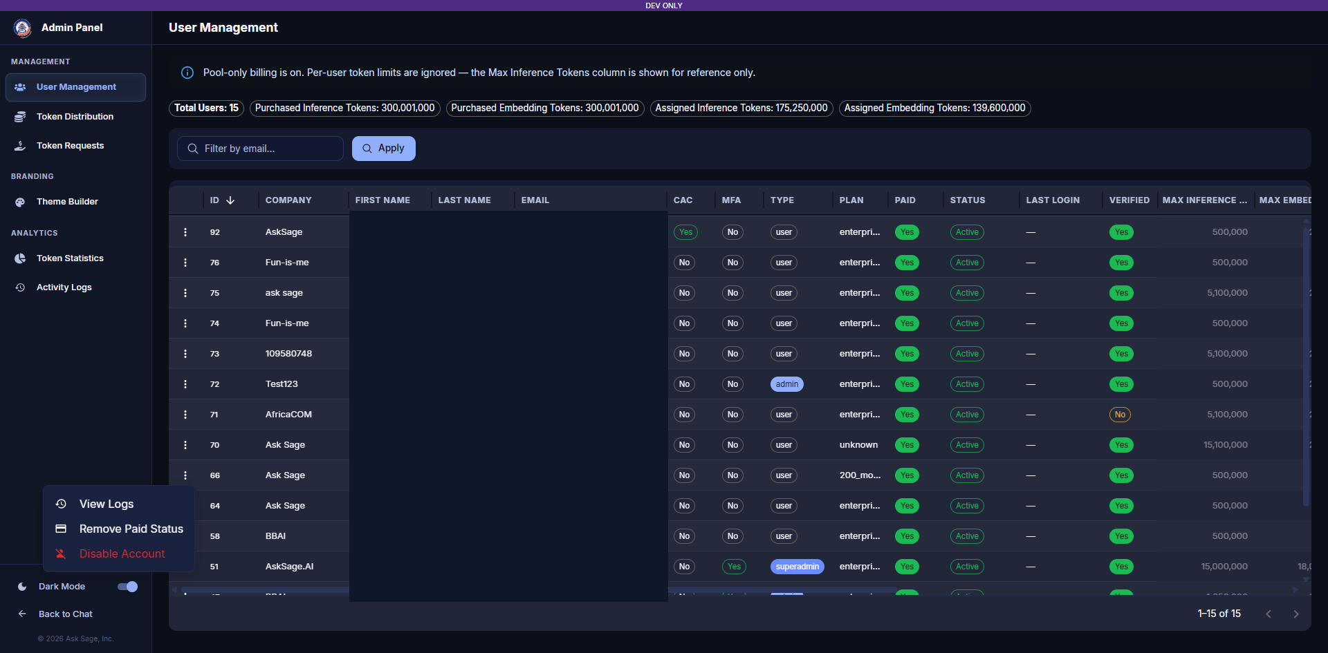Click 15,100,000 max inference value

coord(1226,445)
